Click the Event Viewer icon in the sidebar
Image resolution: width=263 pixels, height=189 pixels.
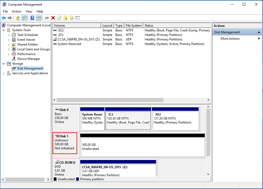pyautogui.click(x=14, y=39)
